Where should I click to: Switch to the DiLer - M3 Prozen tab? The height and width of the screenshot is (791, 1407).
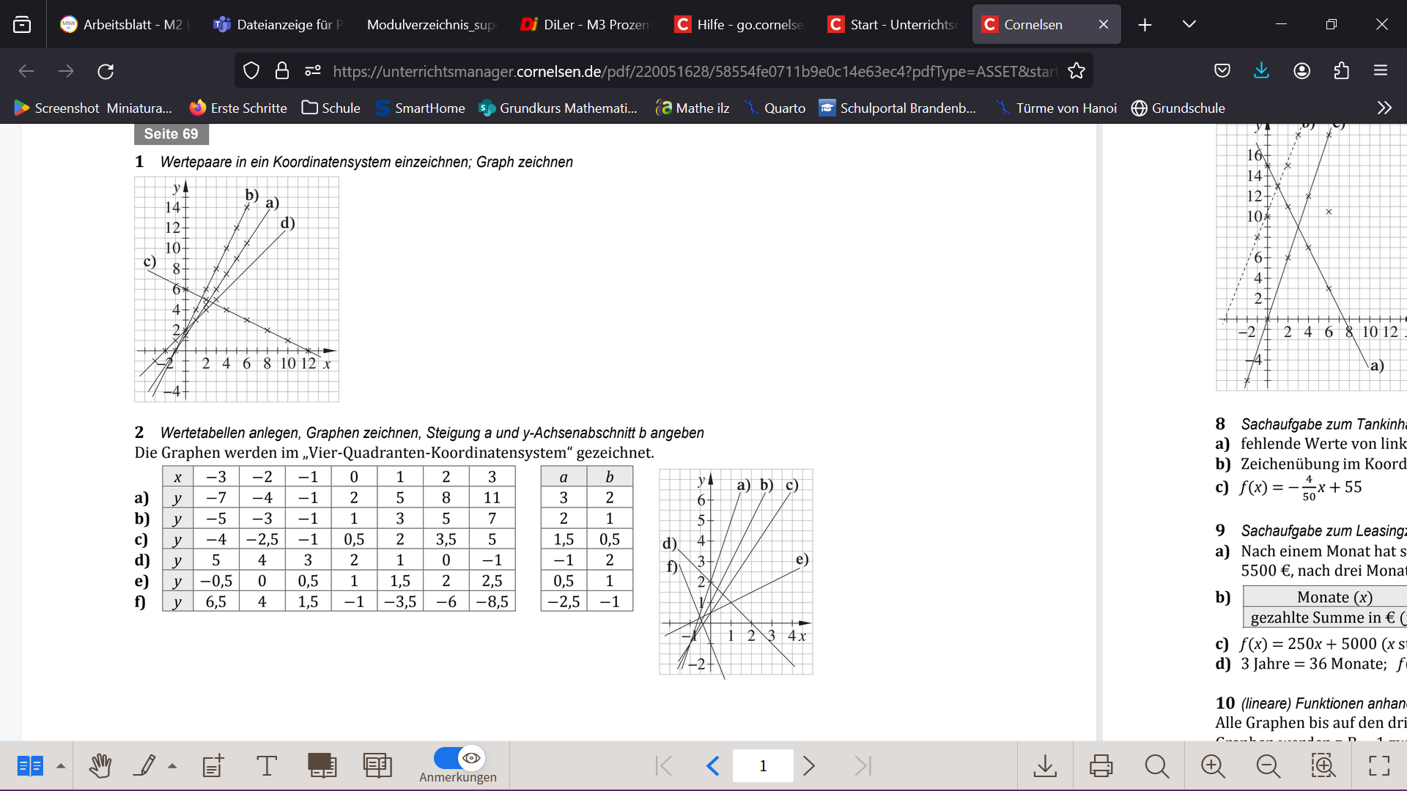pyautogui.click(x=585, y=24)
